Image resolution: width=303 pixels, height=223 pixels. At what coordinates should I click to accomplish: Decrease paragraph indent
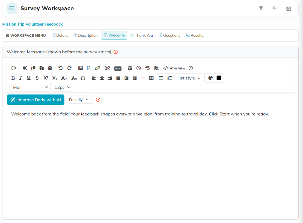(x=135, y=78)
